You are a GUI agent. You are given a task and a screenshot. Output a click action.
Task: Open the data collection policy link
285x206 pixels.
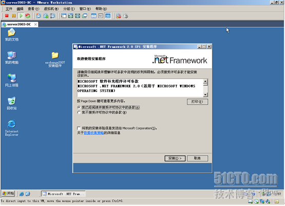pos(93,133)
